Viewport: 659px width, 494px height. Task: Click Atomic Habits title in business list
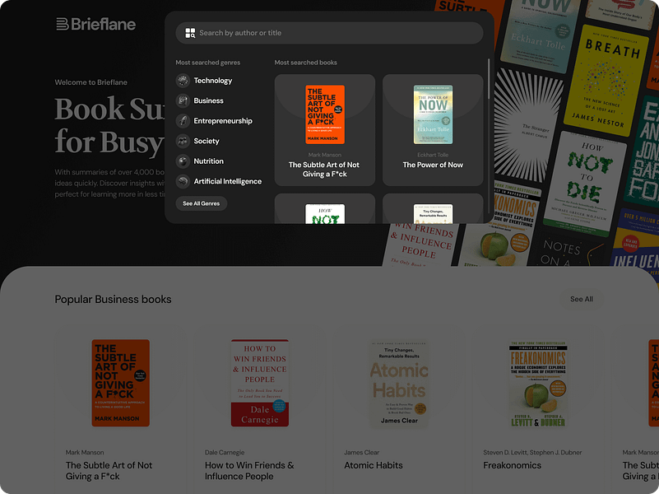pyautogui.click(x=374, y=465)
